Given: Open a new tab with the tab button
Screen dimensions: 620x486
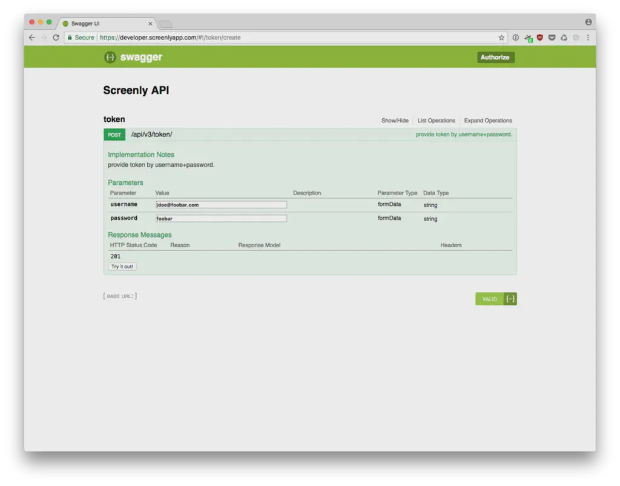Looking at the screenshot, I should pyautogui.click(x=165, y=24).
